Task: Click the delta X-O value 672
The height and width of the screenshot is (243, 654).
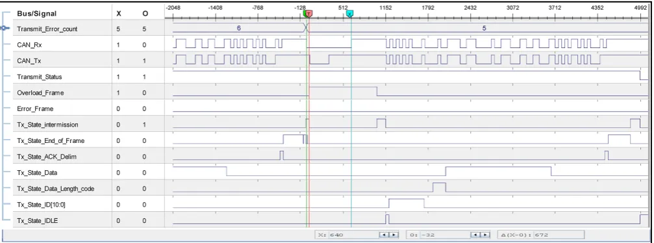Action: (x=559, y=235)
